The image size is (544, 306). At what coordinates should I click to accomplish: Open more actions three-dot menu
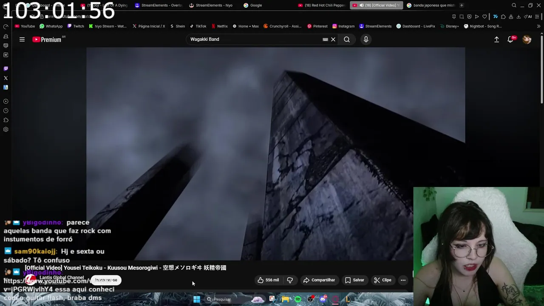[x=403, y=280]
